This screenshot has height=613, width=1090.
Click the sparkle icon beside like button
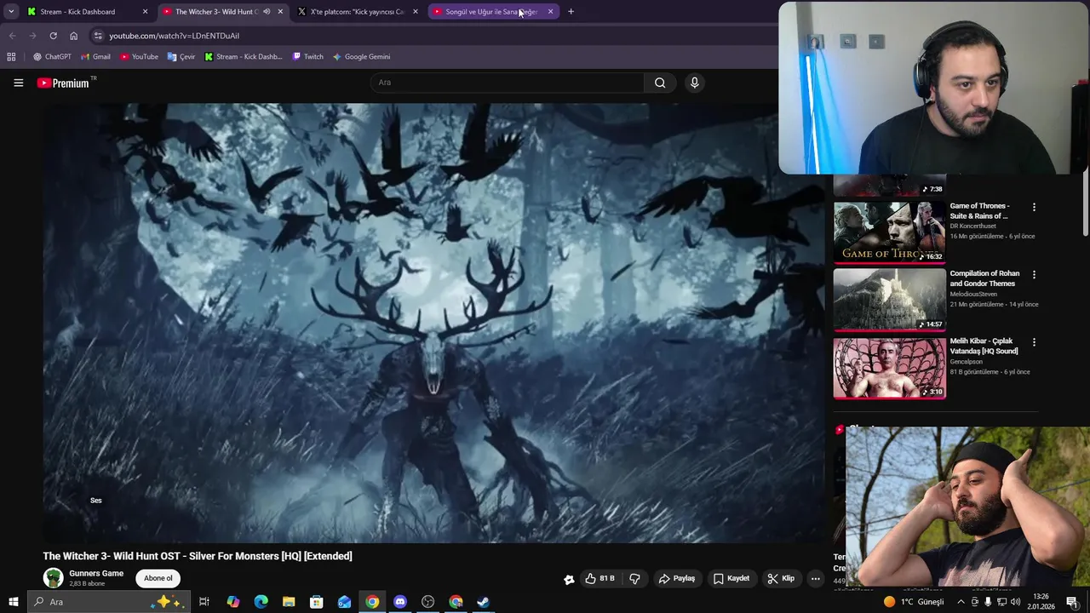tap(569, 580)
